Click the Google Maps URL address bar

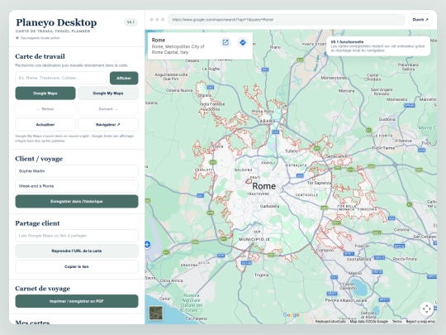[287, 20]
